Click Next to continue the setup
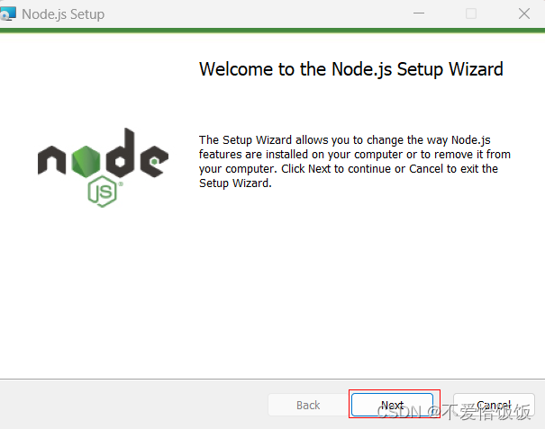Screen dimensions: 545x429 pyautogui.click(x=392, y=405)
